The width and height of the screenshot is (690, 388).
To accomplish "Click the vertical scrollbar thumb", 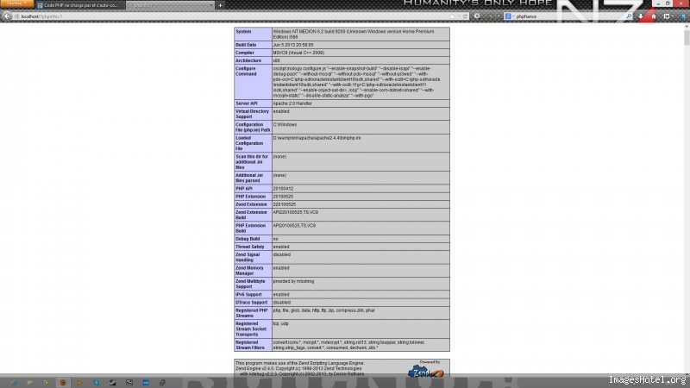I will coord(687,37).
